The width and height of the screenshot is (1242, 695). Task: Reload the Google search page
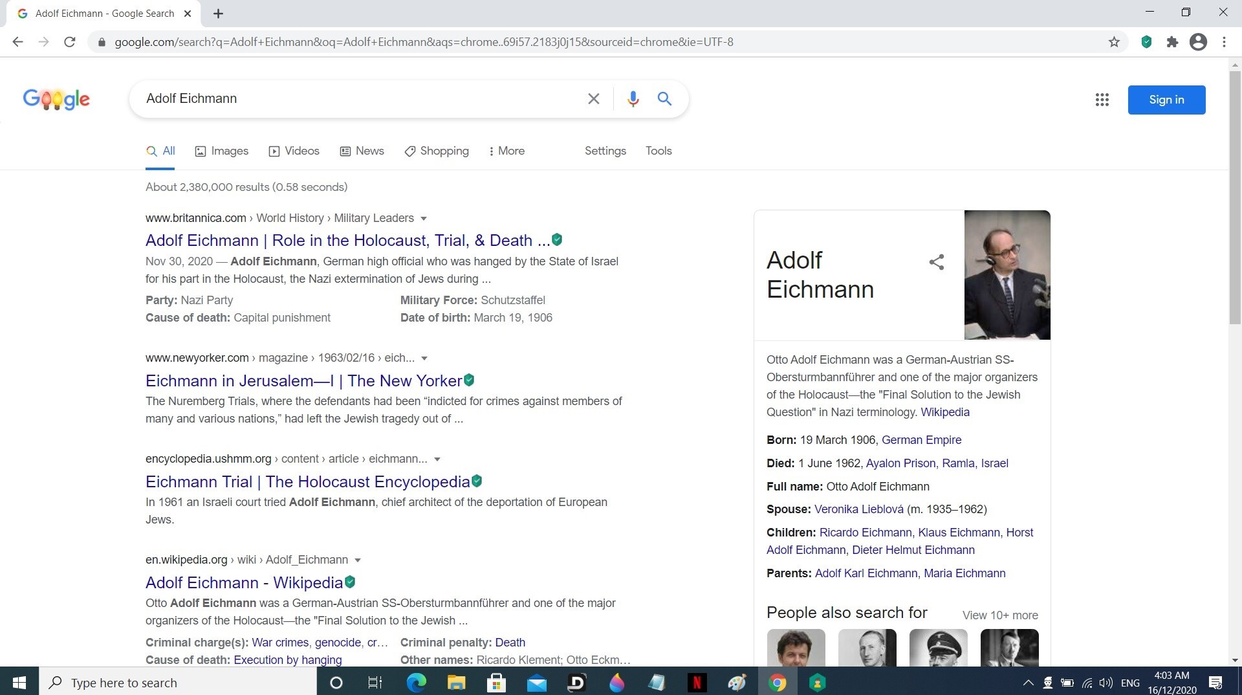(x=70, y=42)
